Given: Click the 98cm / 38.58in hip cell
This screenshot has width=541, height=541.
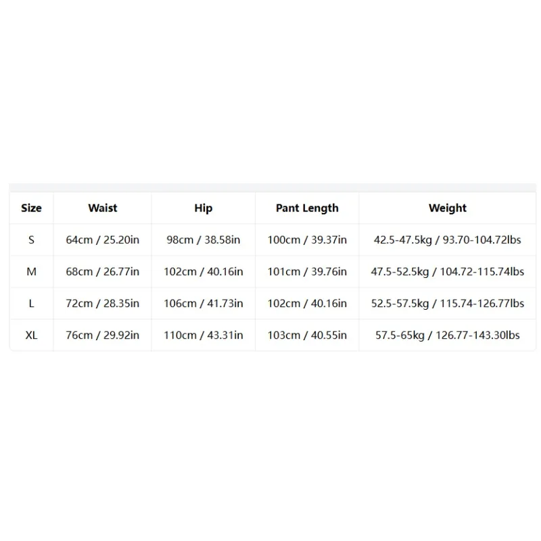Looking at the screenshot, I should [204, 240].
